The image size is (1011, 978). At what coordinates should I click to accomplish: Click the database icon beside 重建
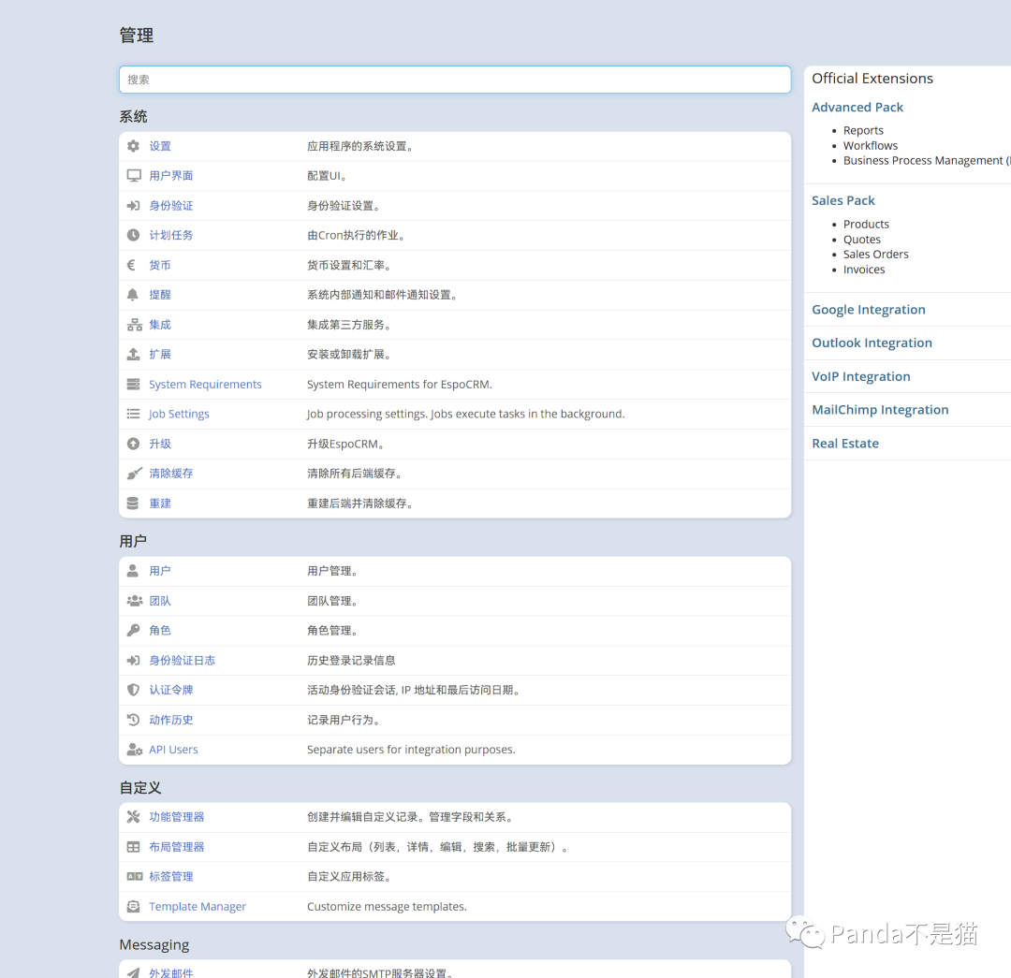click(x=133, y=504)
